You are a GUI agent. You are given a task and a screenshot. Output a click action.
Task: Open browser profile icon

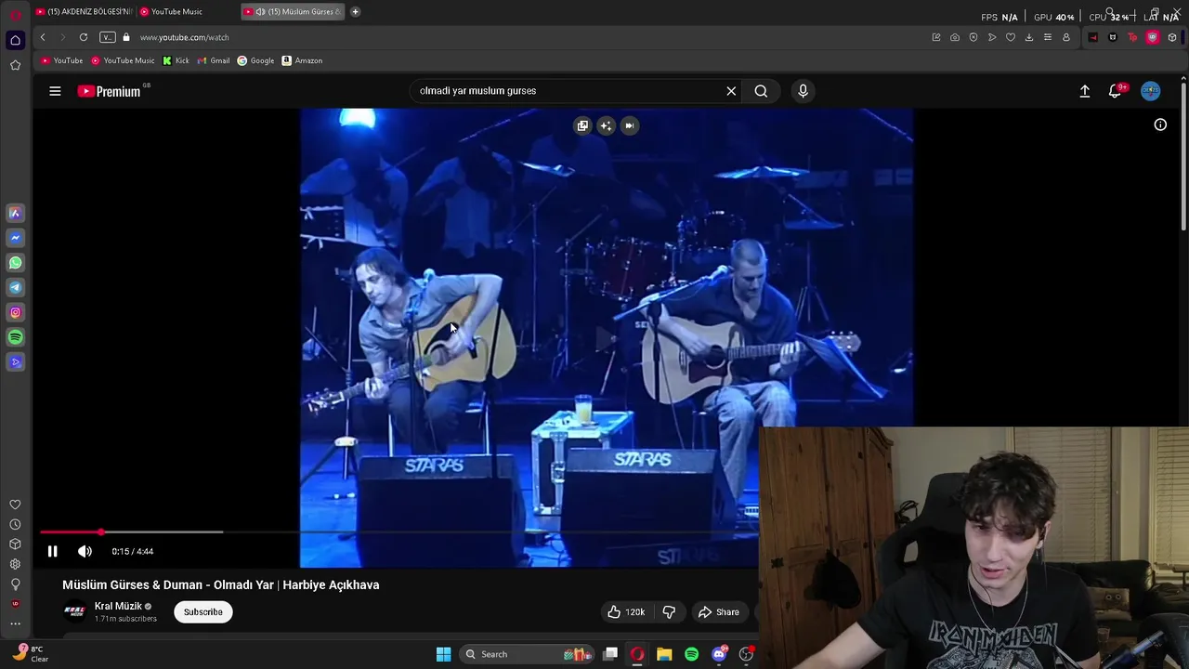coord(1066,37)
